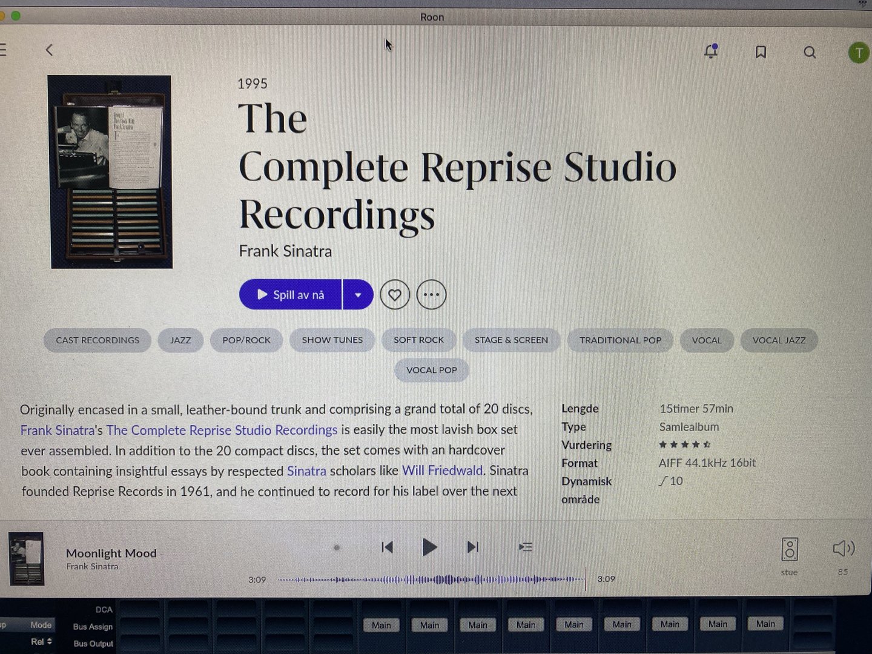Select the VOCAL POP genre tag
Image resolution: width=872 pixels, height=654 pixels.
pos(432,370)
